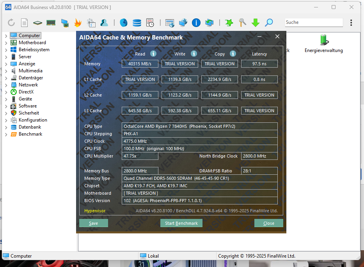This screenshot has height=267, width=364.
Task: Click the L3 Cache Write value 592.38 GB/s
Action: pyautogui.click(x=180, y=111)
